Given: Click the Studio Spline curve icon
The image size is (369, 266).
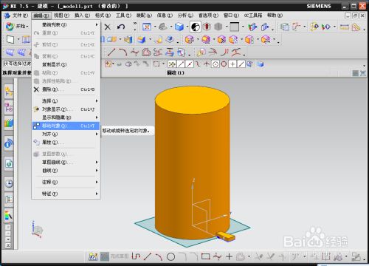Looking at the screenshot, I should (x=135, y=52).
